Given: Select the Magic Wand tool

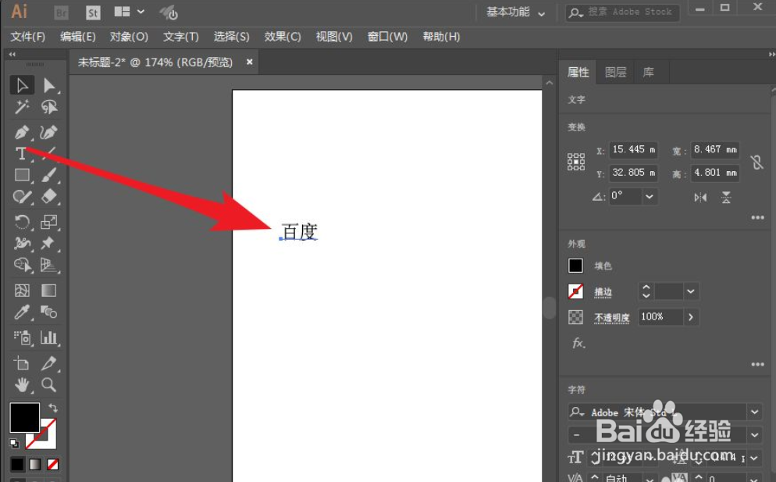Looking at the screenshot, I should (x=22, y=106).
